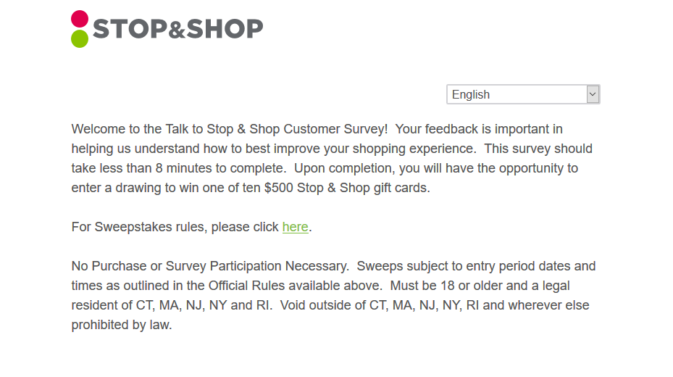Click the ampersand in the logo
Image resolution: width=673 pixels, height=377 pixels.
[x=177, y=30]
